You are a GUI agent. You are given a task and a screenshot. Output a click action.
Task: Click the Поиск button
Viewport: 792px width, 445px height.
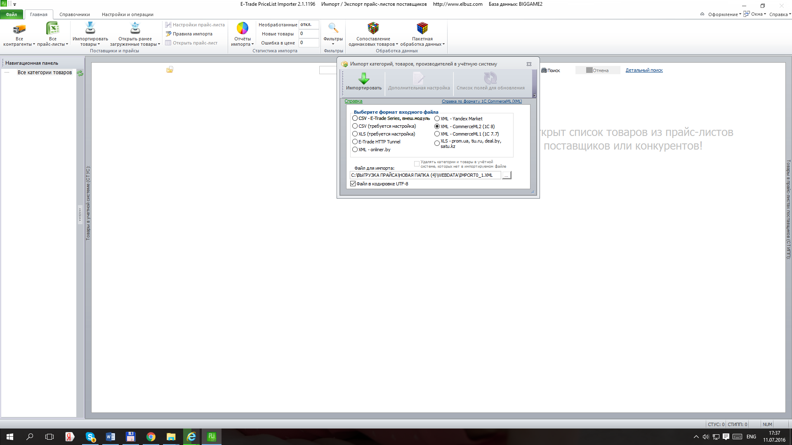pyautogui.click(x=551, y=70)
